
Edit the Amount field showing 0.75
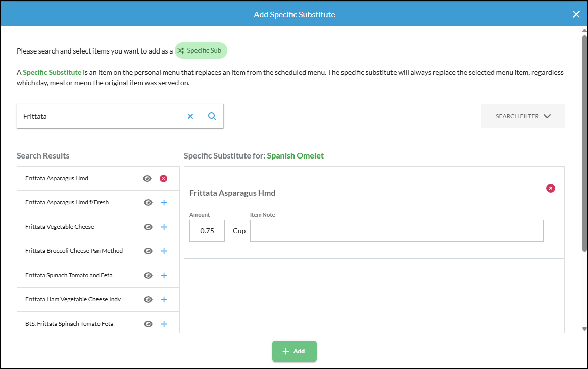[207, 231]
